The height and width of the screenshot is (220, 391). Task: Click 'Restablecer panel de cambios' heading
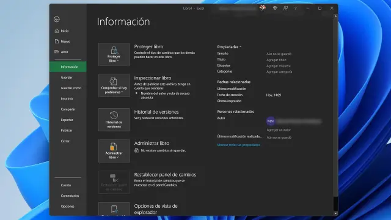tap(165, 175)
